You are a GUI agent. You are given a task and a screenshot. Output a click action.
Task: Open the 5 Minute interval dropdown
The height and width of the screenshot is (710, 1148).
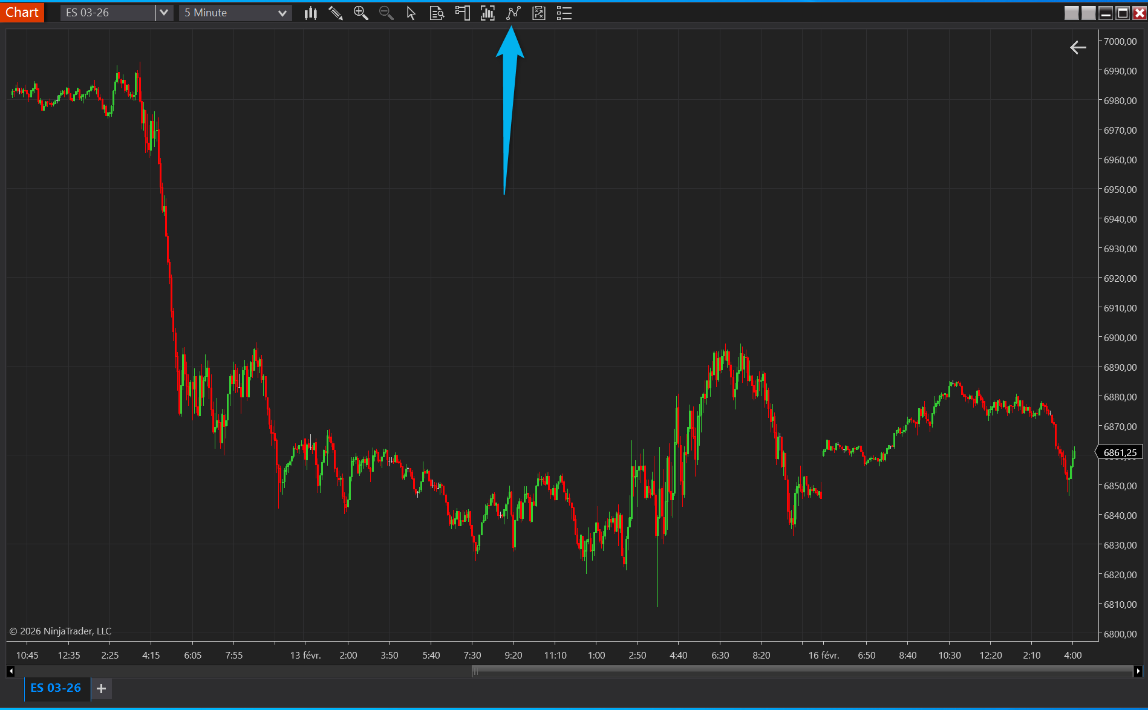[235, 13]
